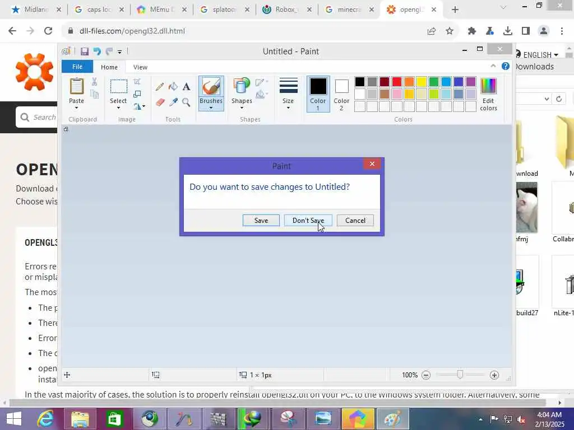This screenshot has height=430, width=574.
Task: Click the Paint zoom slider handle
Action: (x=460, y=375)
